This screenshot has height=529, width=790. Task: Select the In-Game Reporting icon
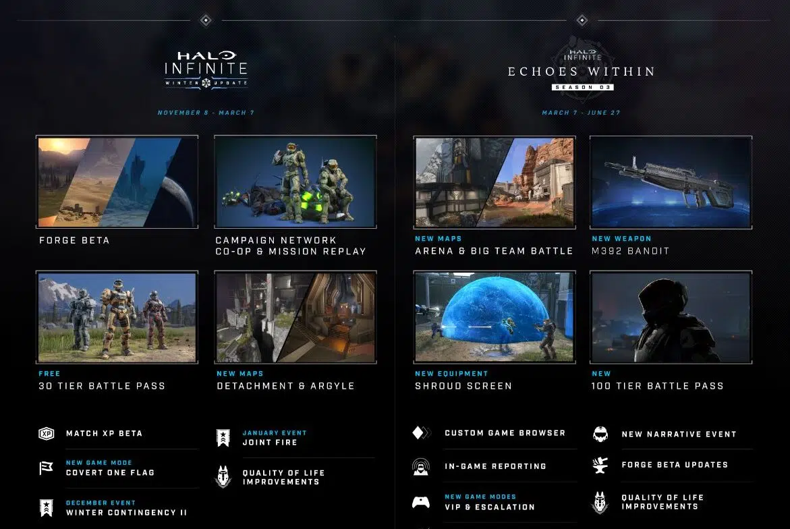421,466
